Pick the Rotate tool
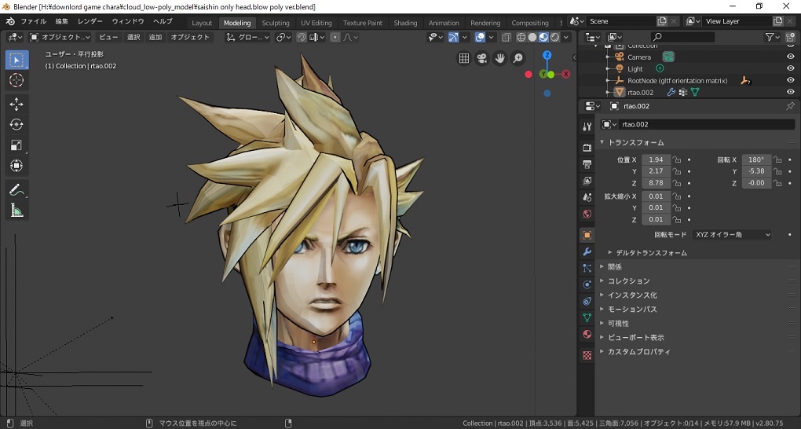This screenshot has height=429, width=801. [x=16, y=125]
